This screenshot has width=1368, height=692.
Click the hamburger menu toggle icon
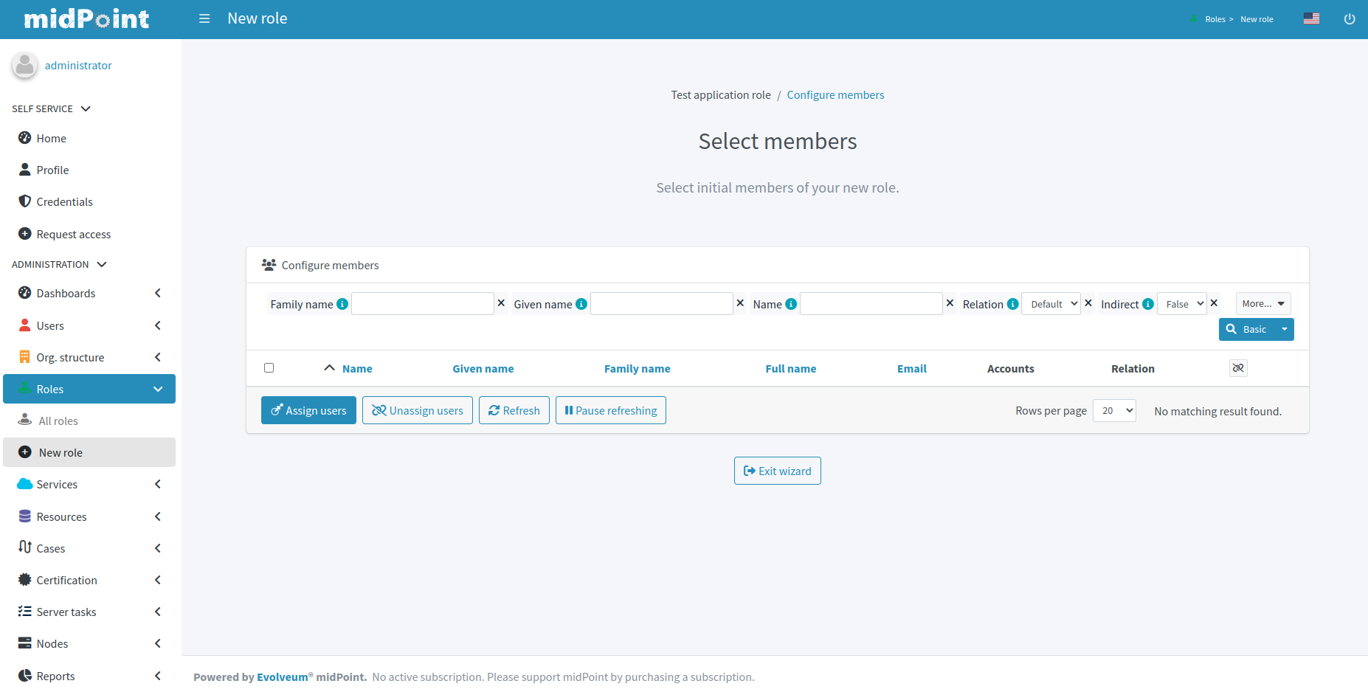click(x=204, y=18)
